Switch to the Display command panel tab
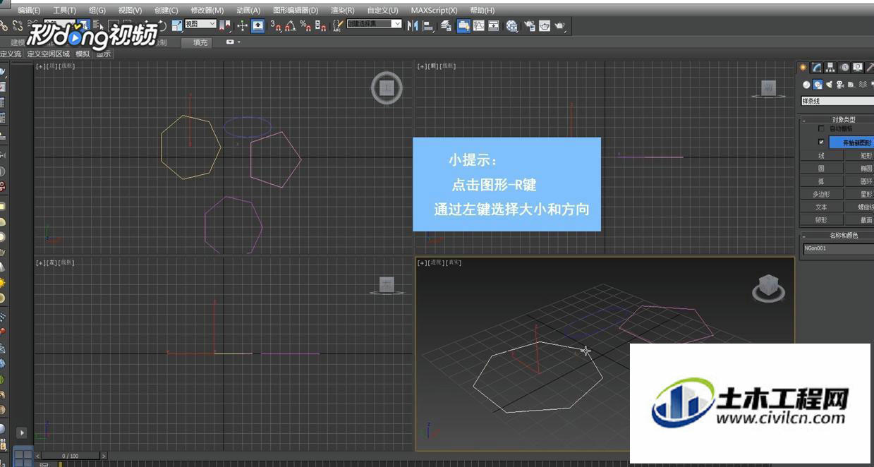The width and height of the screenshot is (874, 467). point(858,68)
